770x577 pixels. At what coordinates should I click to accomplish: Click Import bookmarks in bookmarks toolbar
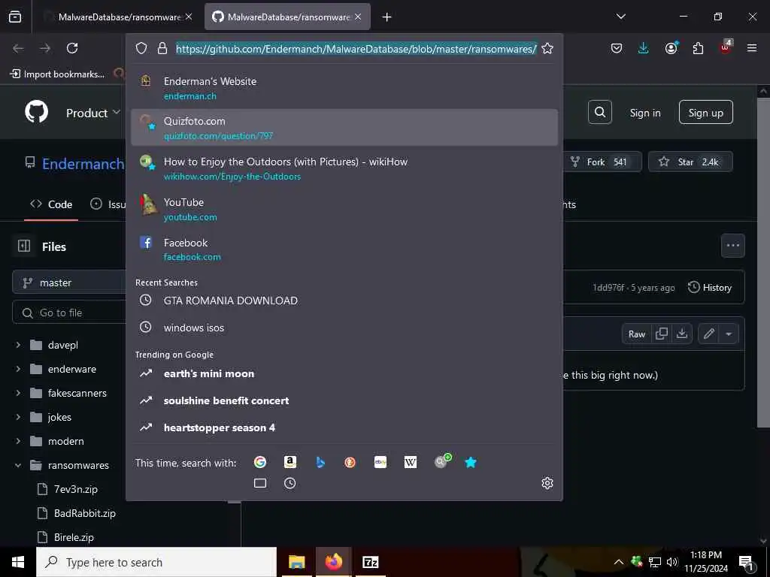57,74
